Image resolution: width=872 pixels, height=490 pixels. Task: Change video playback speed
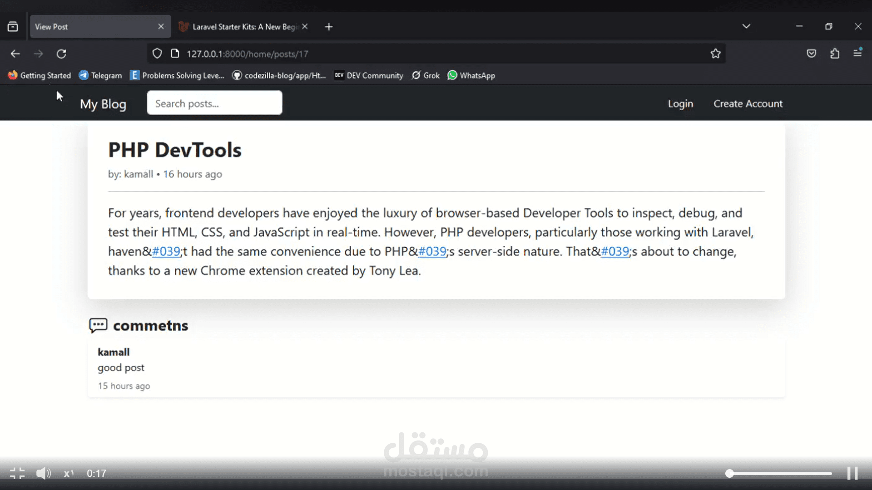click(69, 473)
